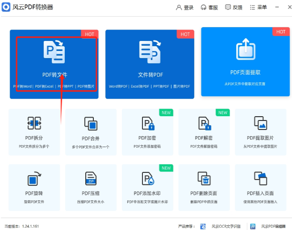Open the PDF删除页面 label
The width and height of the screenshot is (292, 230).
click(204, 193)
